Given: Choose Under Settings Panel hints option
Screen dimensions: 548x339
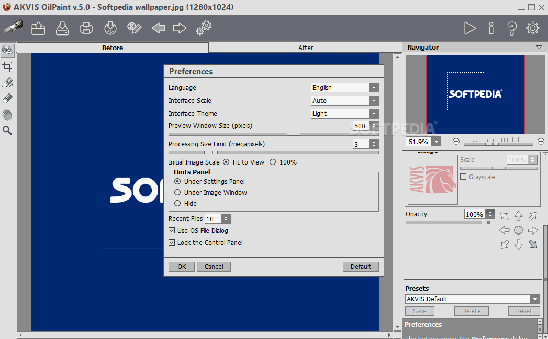Looking at the screenshot, I should coord(177,181).
